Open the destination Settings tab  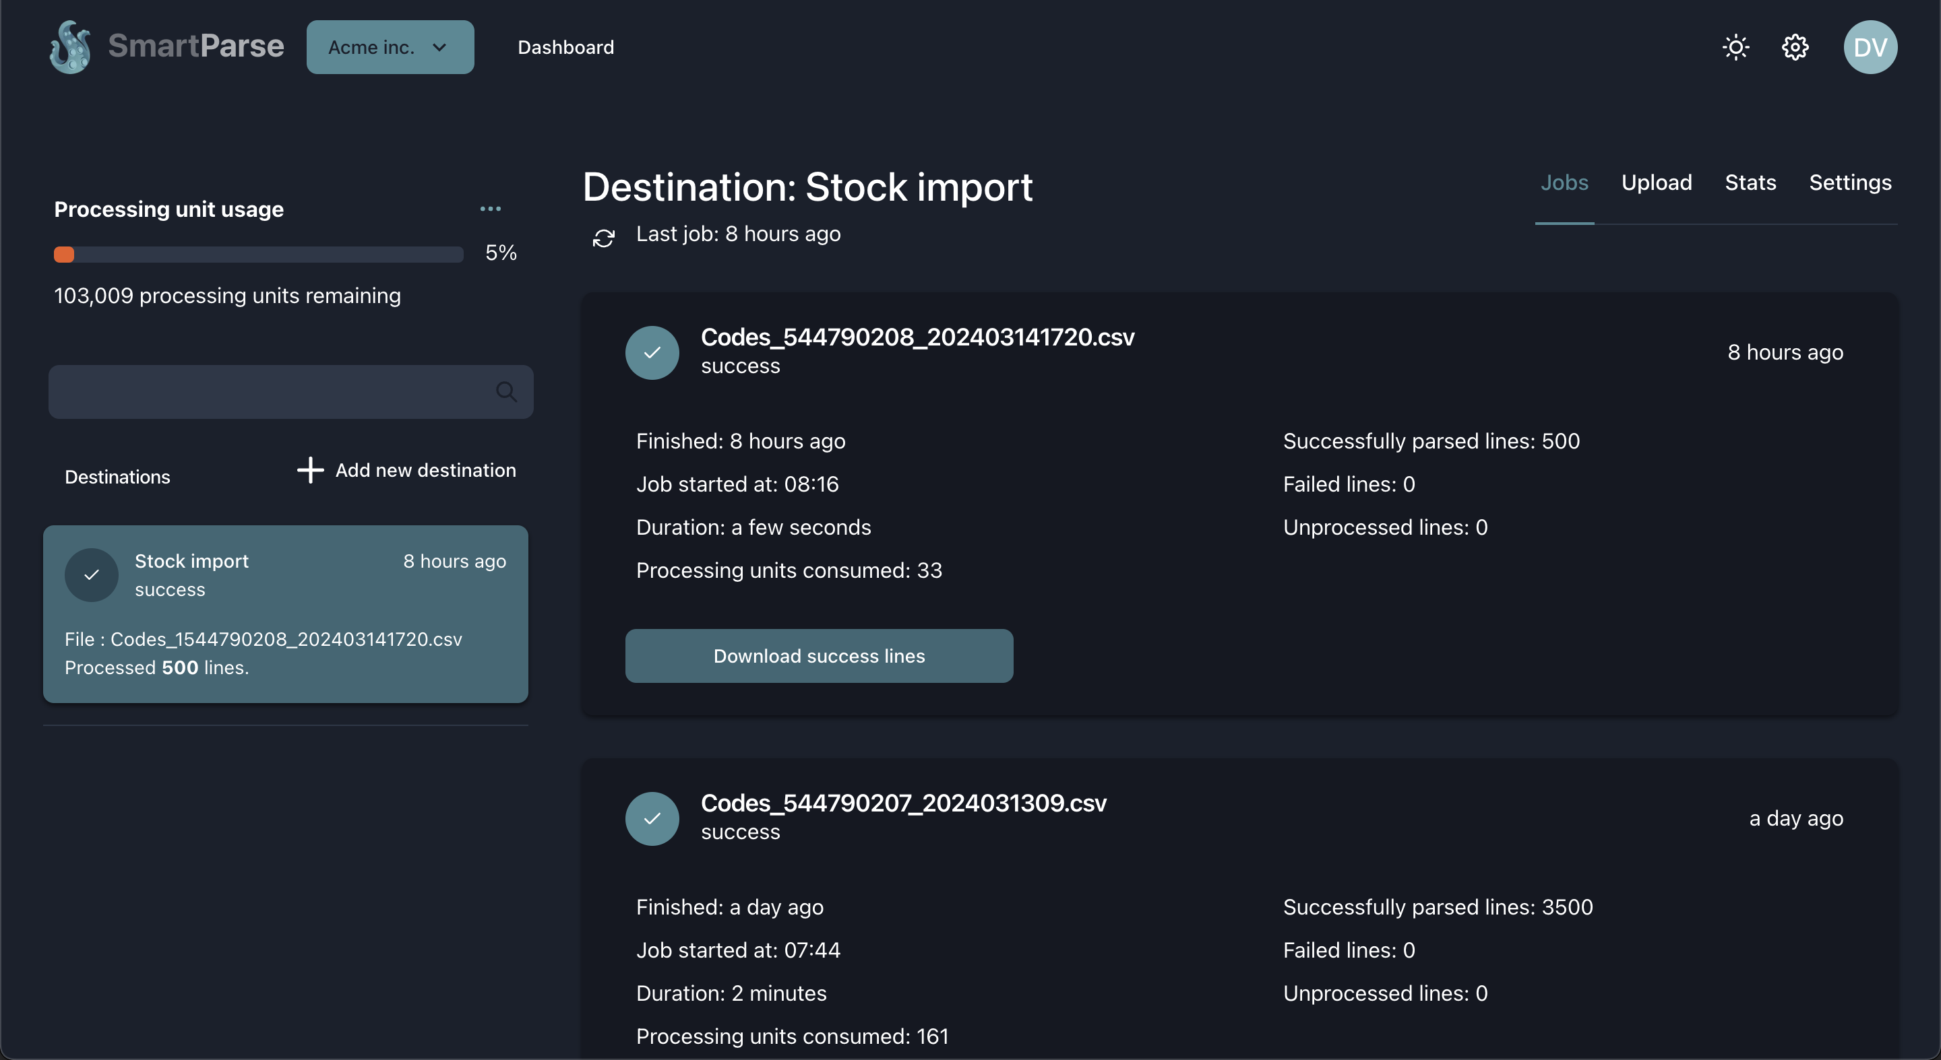tap(1849, 183)
